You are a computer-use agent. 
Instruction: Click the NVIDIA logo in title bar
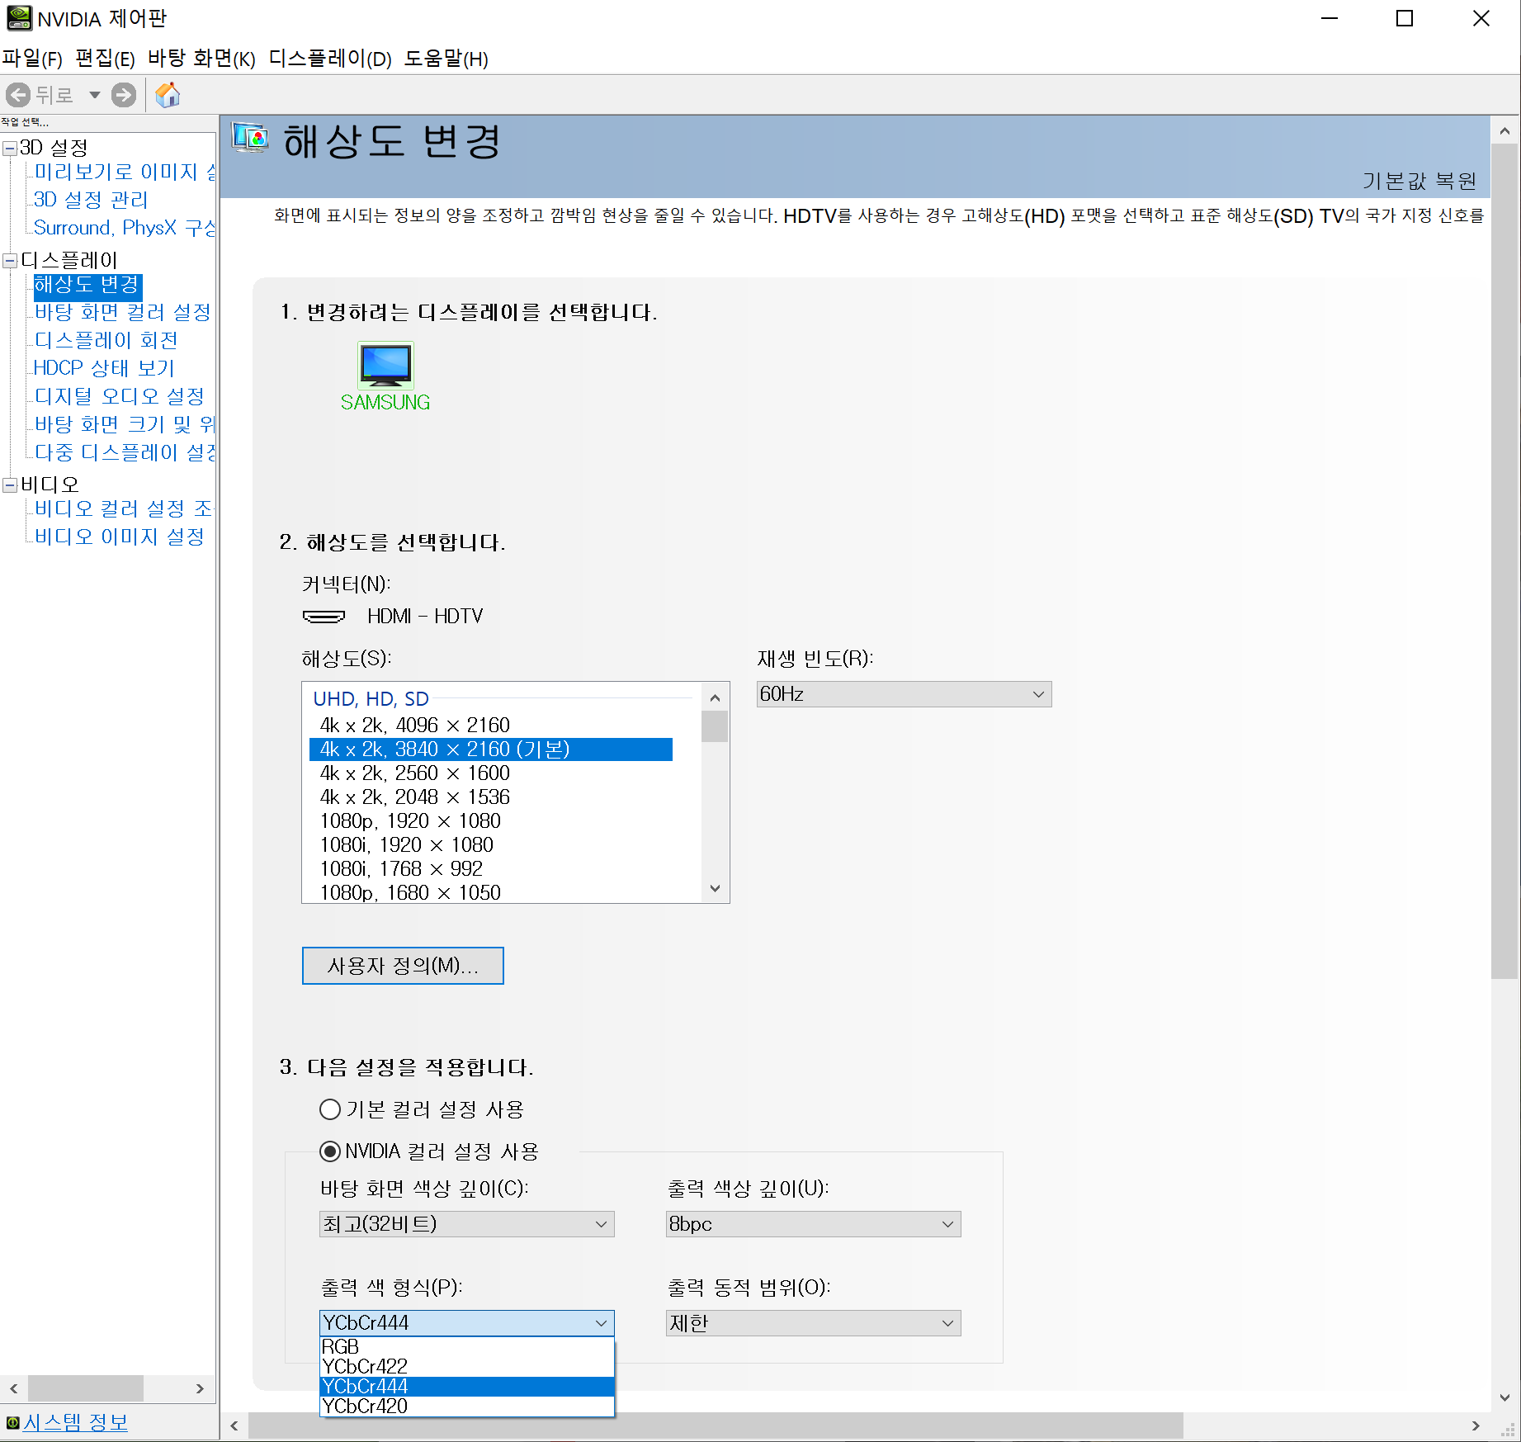19,18
